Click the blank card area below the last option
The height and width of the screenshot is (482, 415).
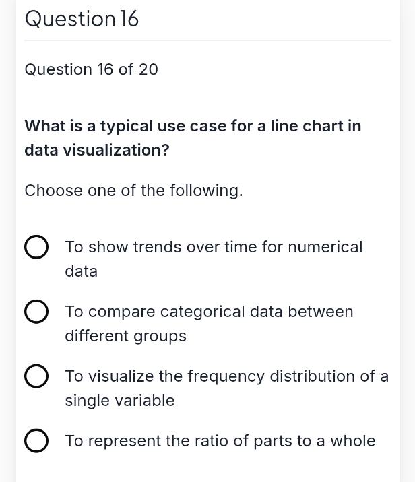[x=208, y=469]
